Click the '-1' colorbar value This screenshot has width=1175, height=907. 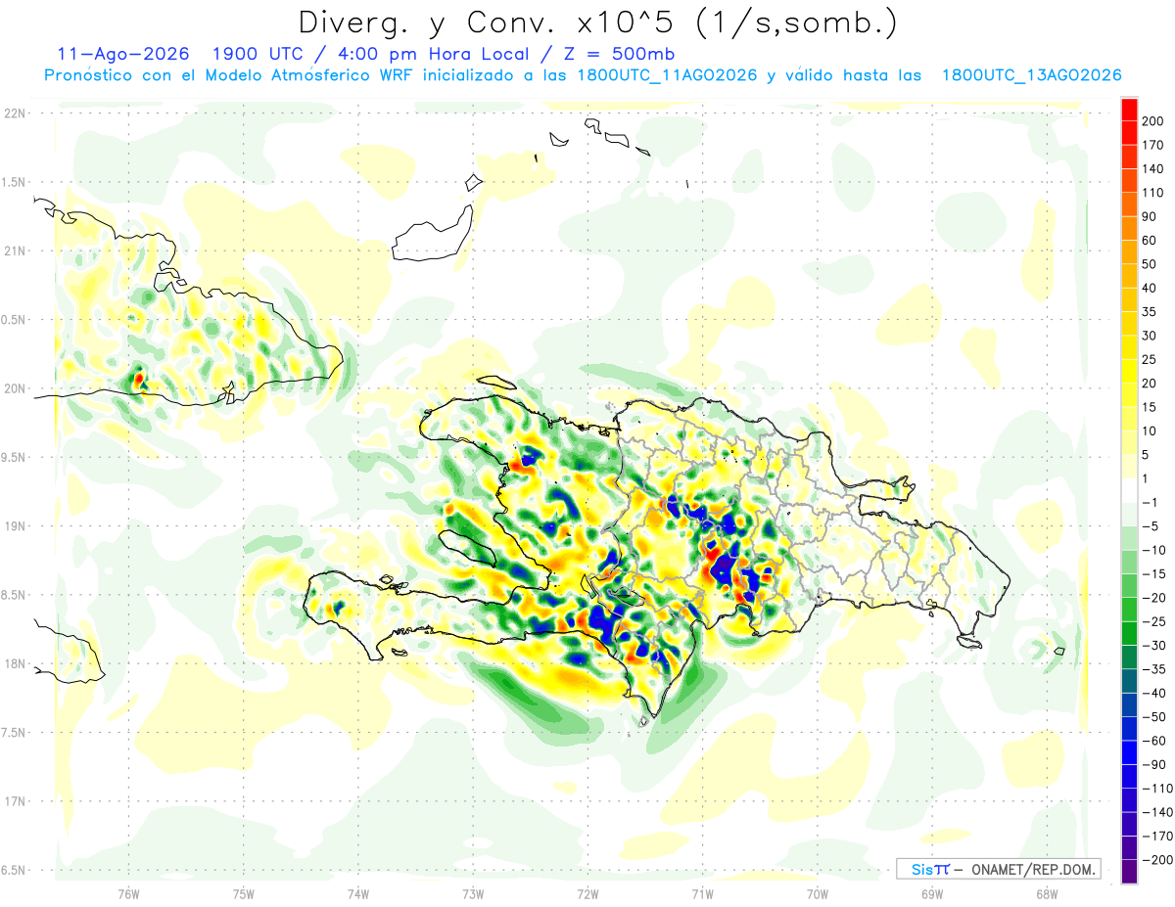click(1150, 504)
